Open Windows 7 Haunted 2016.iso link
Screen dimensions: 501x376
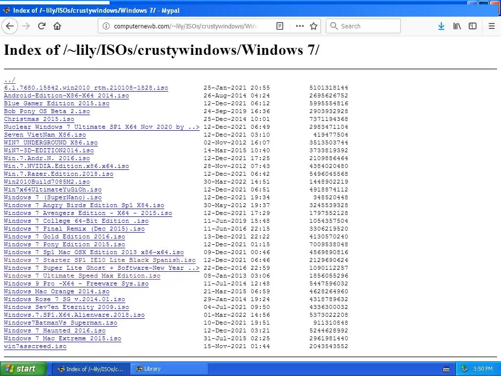(55, 330)
